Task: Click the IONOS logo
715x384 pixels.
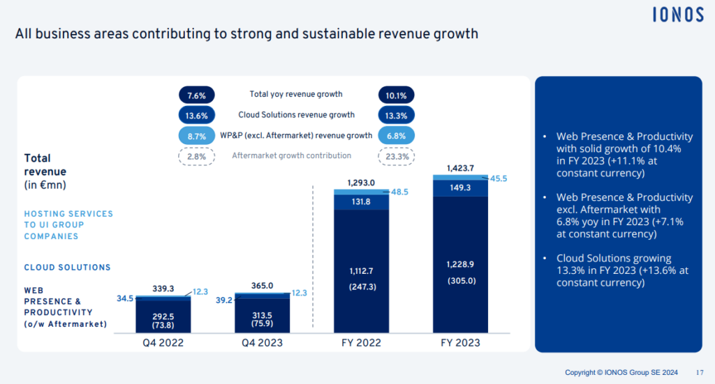Action: [678, 15]
